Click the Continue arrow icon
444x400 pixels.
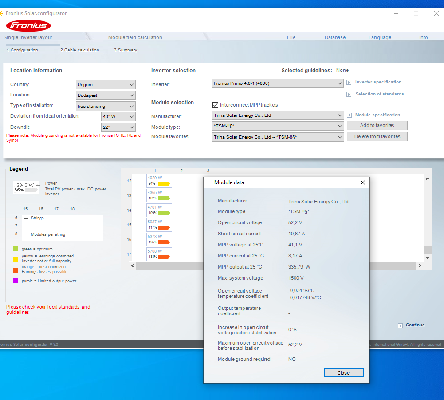pos(400,325)
